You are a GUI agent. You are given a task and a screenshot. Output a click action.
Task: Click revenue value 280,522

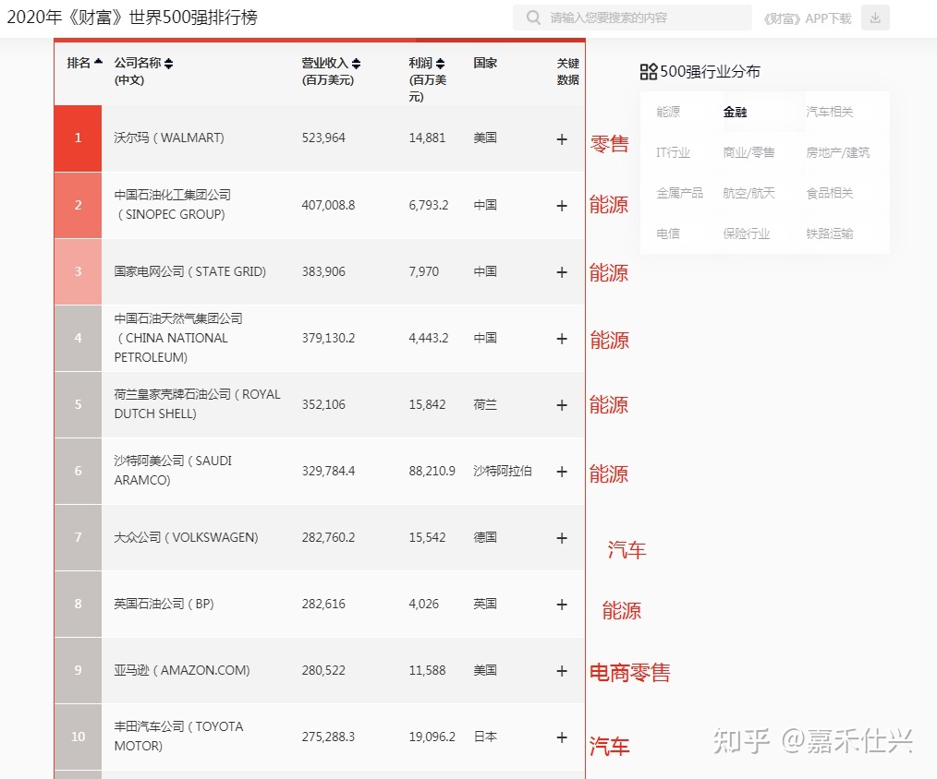[323, 670]
